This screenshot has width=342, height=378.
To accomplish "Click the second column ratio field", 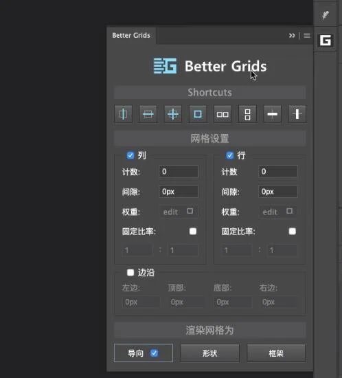I will (183, 250).
